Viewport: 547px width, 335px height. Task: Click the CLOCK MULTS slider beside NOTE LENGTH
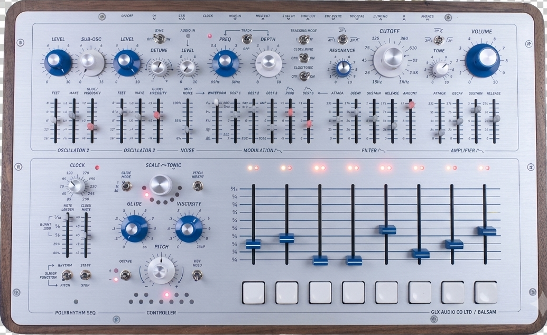(x=86, y=235)
